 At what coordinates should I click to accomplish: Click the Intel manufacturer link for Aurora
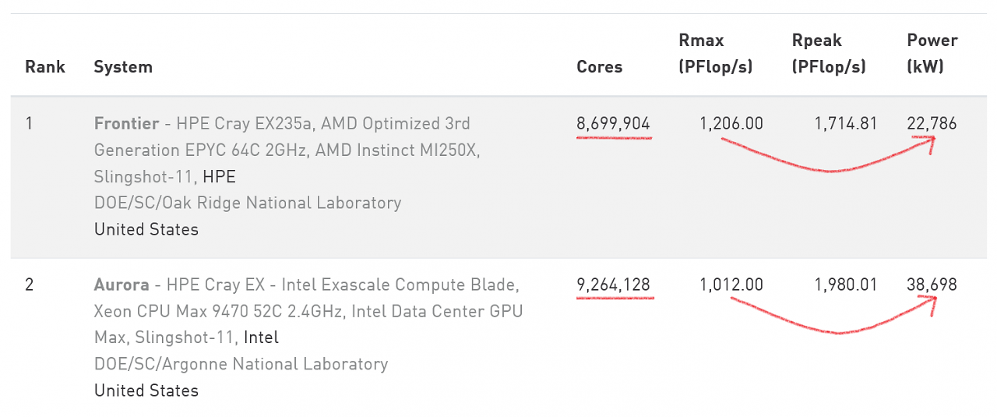[261, 337]
